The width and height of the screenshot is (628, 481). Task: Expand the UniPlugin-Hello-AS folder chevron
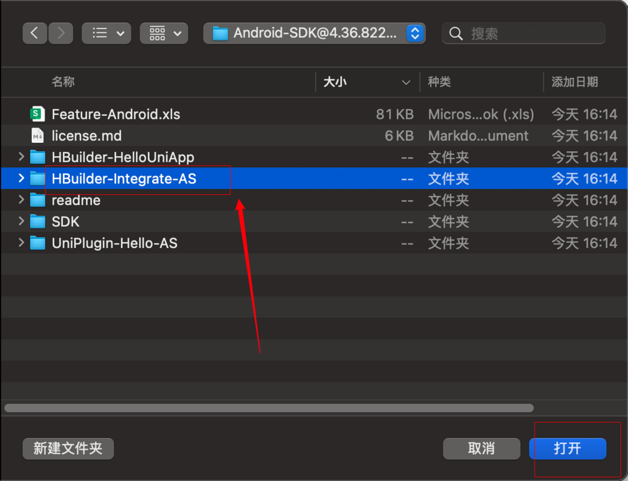21,243
